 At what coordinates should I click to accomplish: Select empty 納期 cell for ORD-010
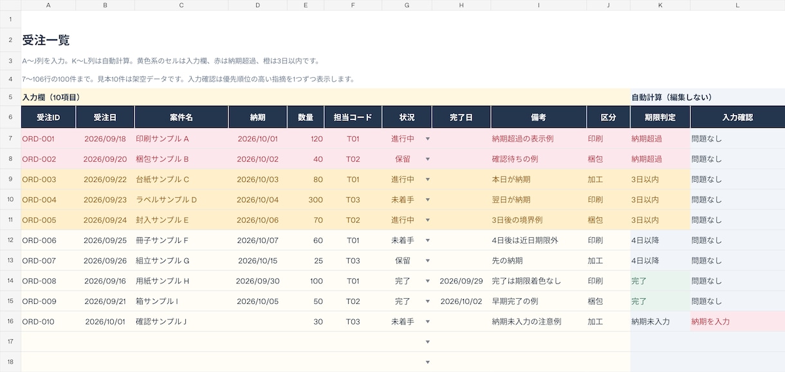[x=258, y=322]
